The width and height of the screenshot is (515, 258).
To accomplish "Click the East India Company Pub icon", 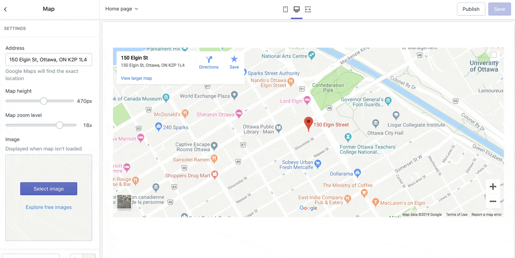I will pos(348,199).
